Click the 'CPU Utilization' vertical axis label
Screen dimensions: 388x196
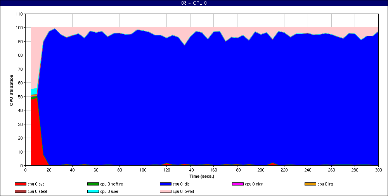coord(11,90)
